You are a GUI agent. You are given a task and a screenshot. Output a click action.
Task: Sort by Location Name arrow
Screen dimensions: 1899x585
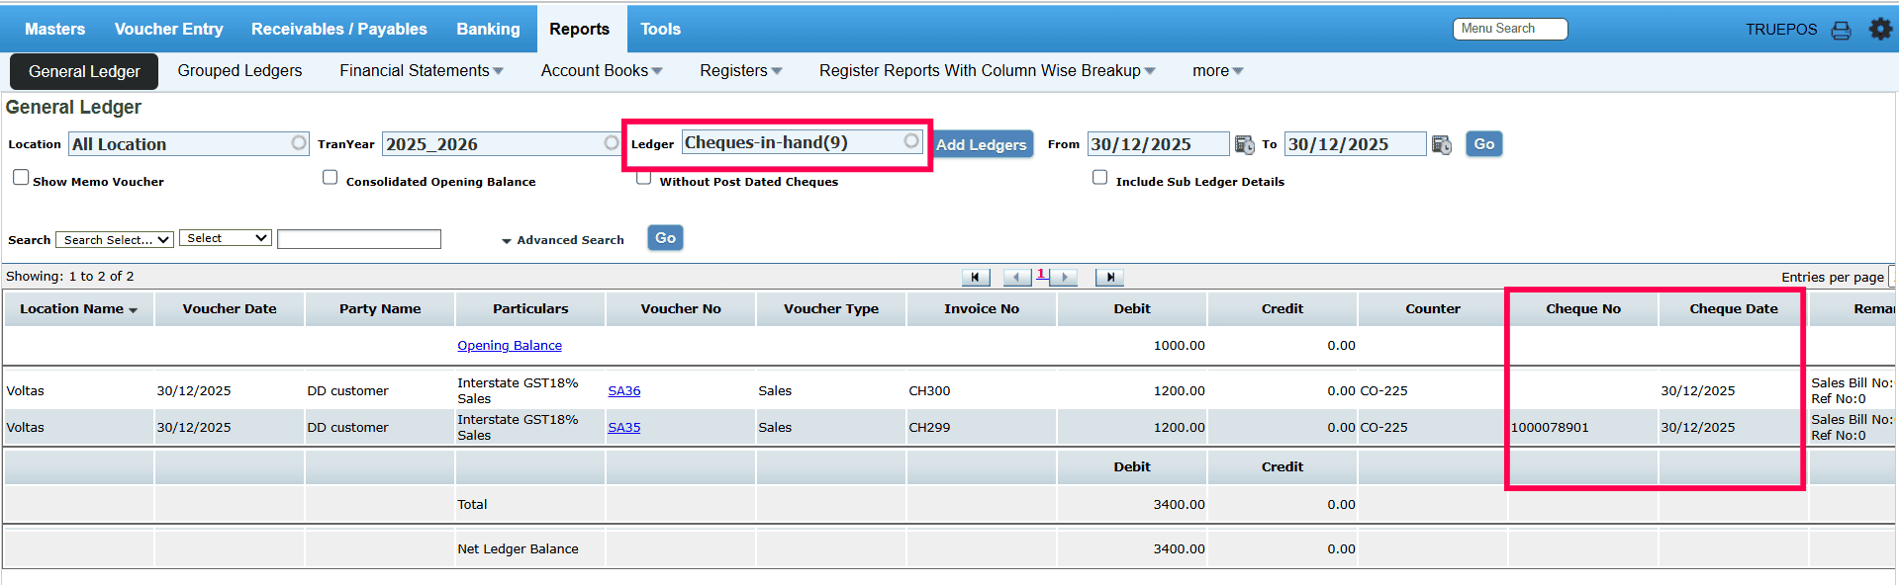point(133,310)
